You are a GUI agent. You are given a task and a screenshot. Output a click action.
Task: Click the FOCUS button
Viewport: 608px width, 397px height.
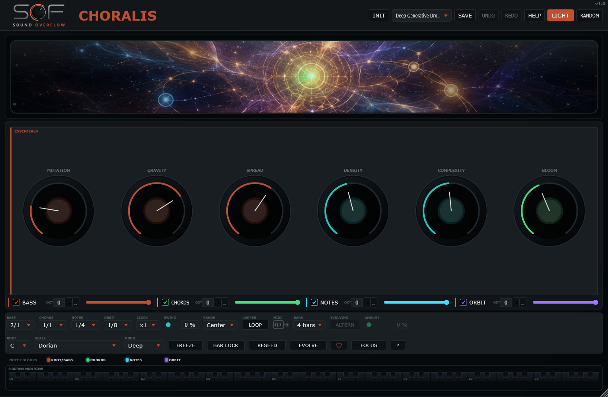[369, 345]
